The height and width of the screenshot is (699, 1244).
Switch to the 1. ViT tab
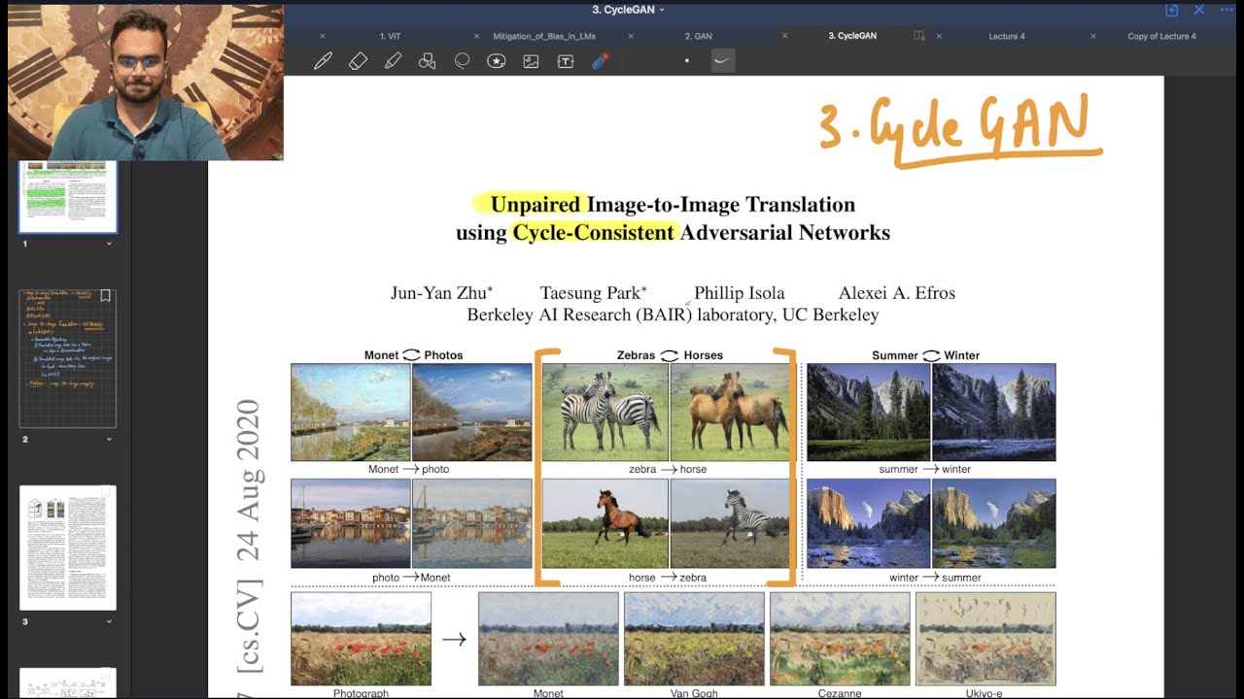(390, 36)
